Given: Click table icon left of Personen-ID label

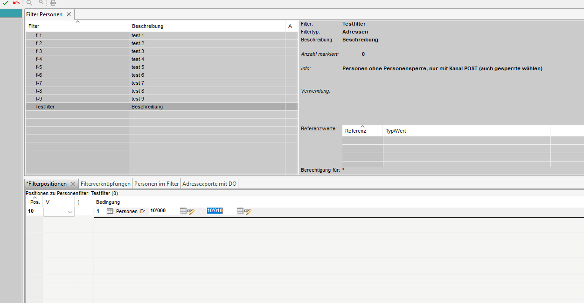Looking at the screenshot, I should click(x=110, y=211).
